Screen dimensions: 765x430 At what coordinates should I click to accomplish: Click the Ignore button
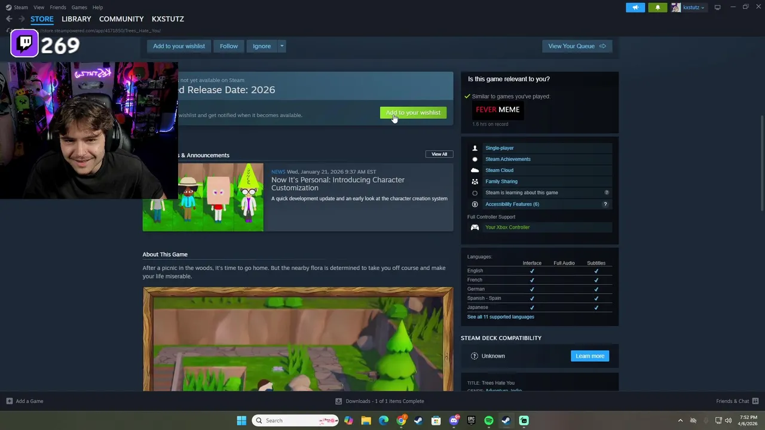click(x=262, y=46)
